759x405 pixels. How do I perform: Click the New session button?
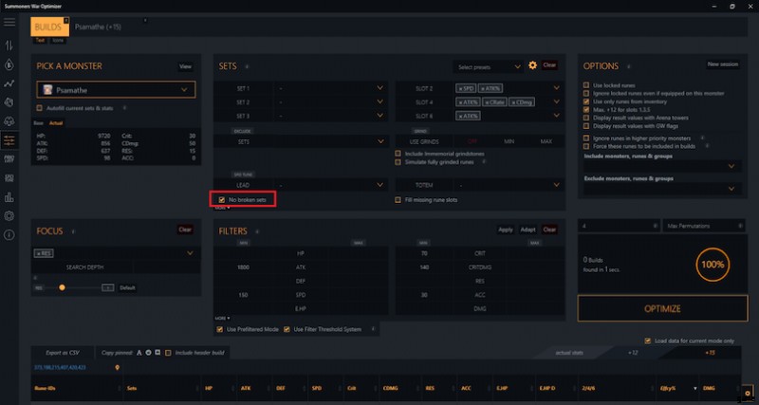(722, 64)
